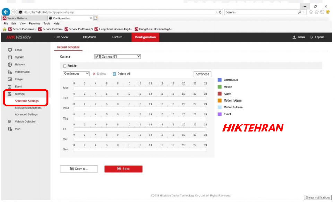Click the purple Event color swatch
335x202 pixels.
pyautogui.click(x=220, y=114)
